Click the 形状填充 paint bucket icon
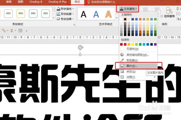This screenshot has height=120, width=181. point(58,9)
